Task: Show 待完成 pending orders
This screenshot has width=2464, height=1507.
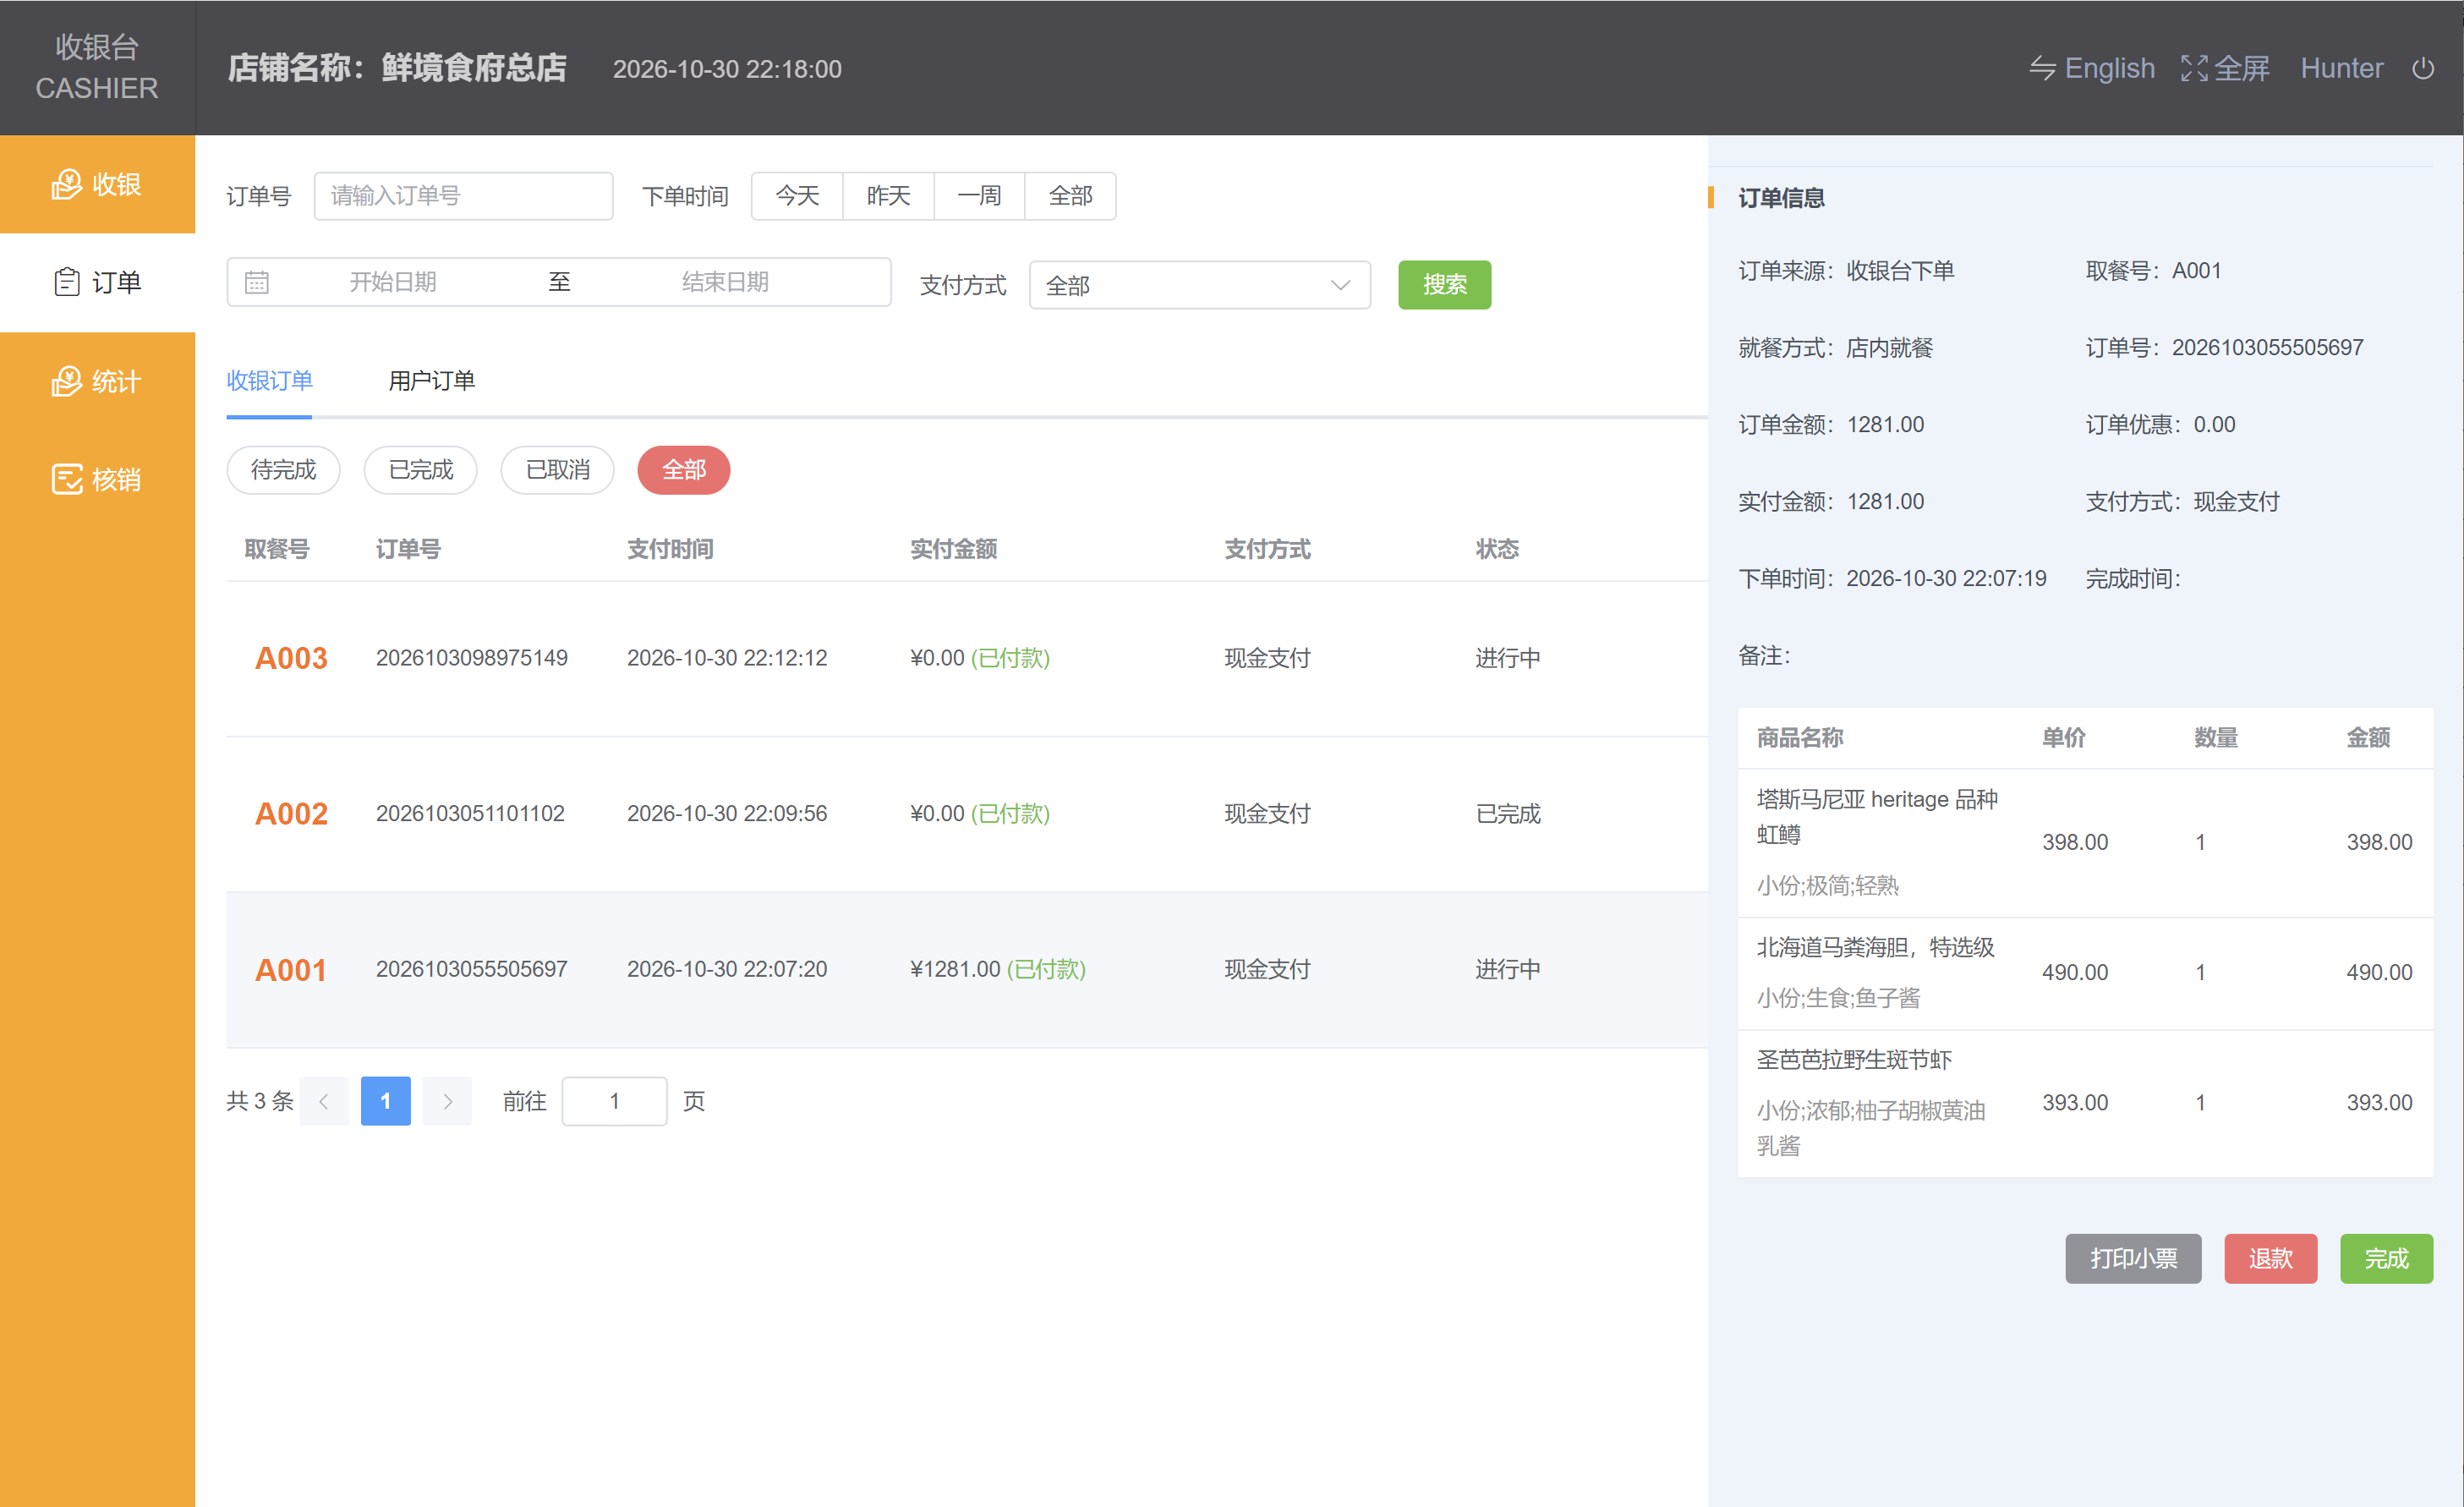Action: (x=283, y=470)
